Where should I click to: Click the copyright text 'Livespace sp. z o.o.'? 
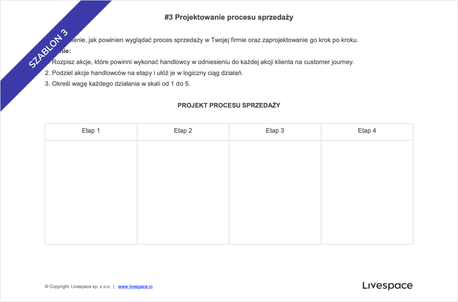point(91,286)
